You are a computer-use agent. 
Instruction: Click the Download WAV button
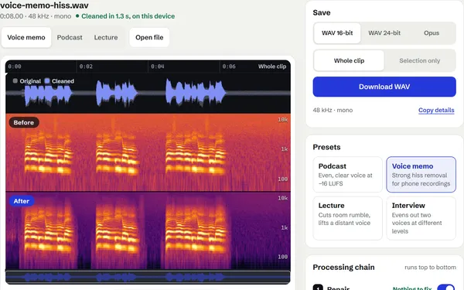(384, 87)
